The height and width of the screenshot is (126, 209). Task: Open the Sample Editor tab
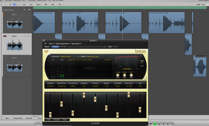click(18, 118)
